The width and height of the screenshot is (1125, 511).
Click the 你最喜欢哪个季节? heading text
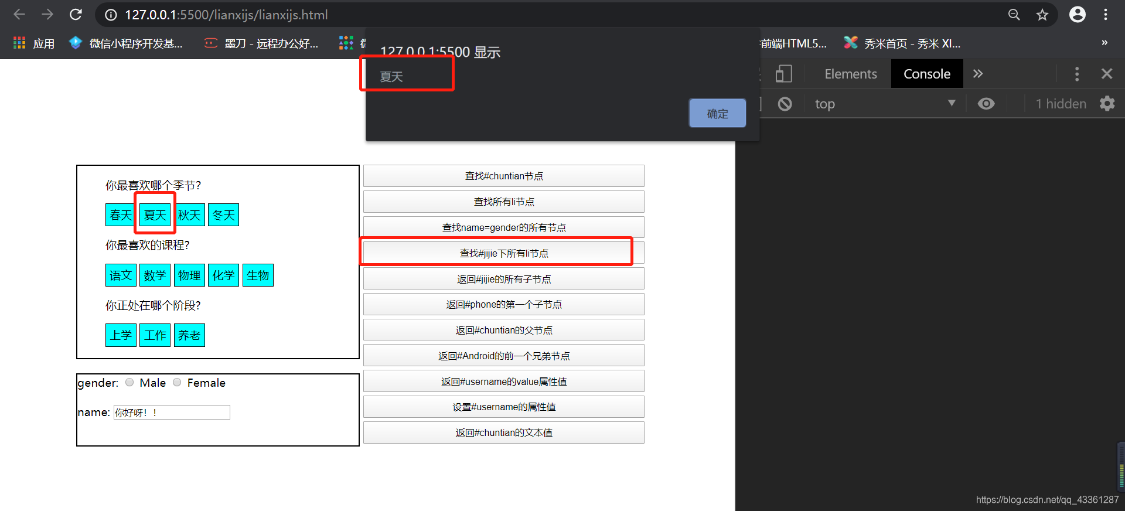pos(153,185)
